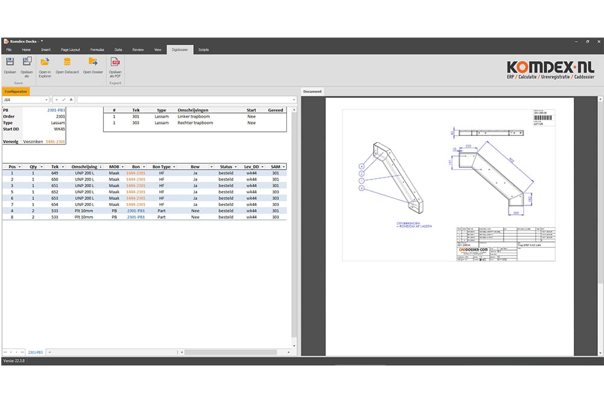Expand the cell name box dropdown
The image size is (604, 403).
pyautogui.click(x=47, y=100)
